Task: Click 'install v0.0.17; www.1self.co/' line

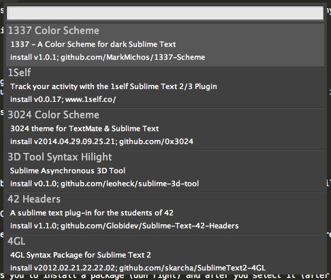Action: point(63,99)
